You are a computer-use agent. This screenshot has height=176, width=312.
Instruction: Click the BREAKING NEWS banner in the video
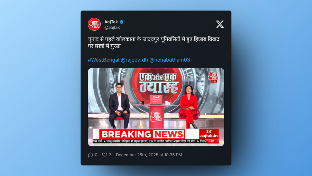(x=142, y=134)
